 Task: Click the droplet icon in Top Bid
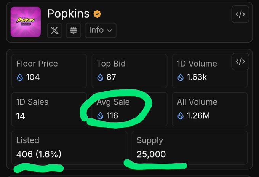coord(101,77)
